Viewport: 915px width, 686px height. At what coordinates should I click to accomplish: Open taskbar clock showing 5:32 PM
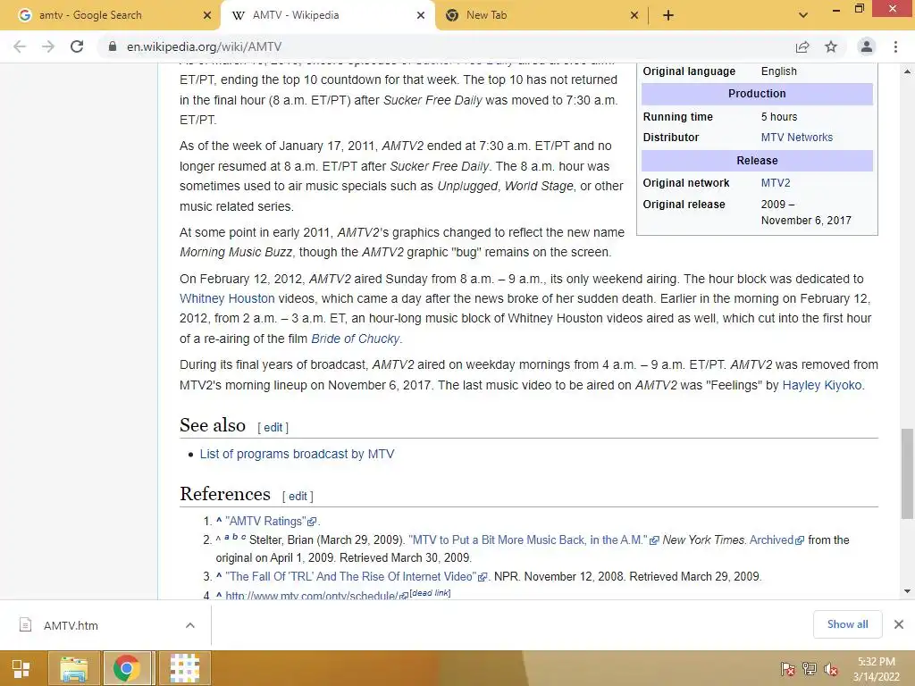pyautogui.click(x=876, y=669)
